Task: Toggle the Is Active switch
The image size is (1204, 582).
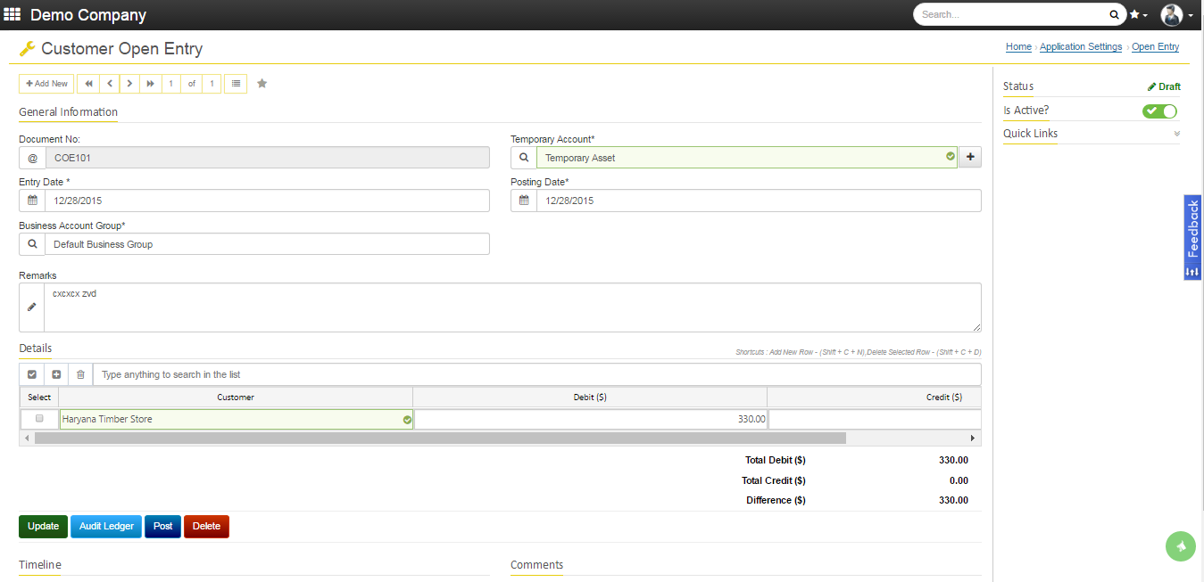Action: [1160, 111]
